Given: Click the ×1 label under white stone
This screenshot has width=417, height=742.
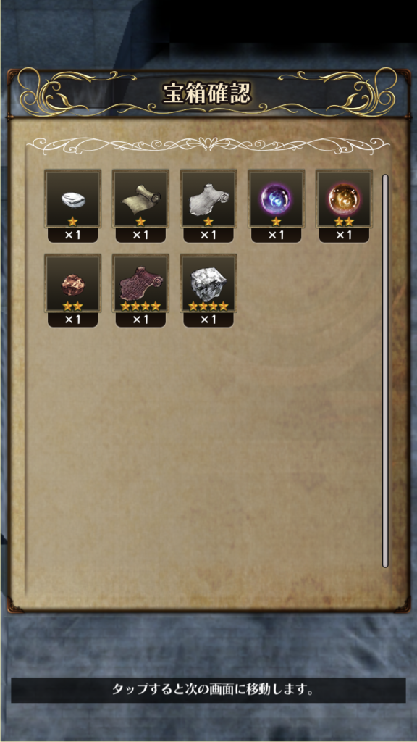Looking at the screenshot, I should click(x=72, y=235).
